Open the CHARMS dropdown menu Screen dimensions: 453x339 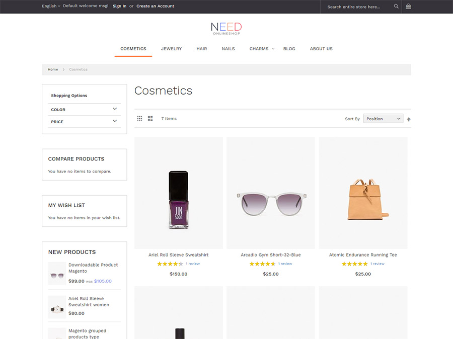261,49
